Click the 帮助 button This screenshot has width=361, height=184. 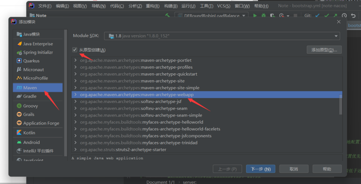coord(327,169)
